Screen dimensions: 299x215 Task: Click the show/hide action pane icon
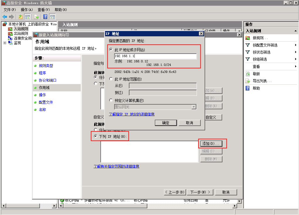point(53,17)
